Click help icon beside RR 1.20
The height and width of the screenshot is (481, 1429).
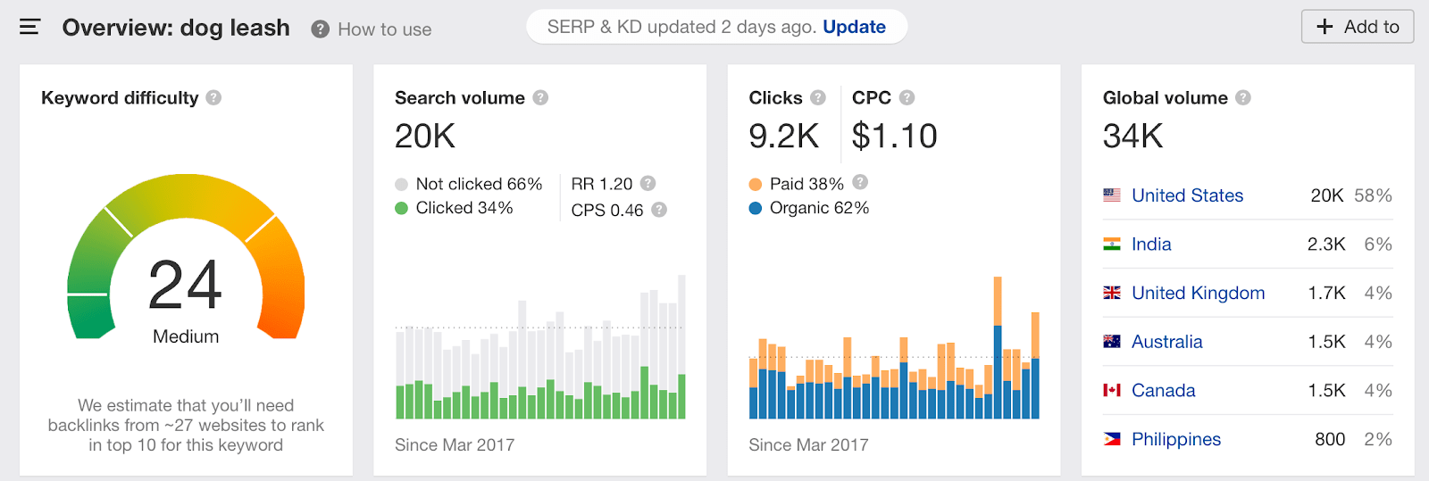648,183
